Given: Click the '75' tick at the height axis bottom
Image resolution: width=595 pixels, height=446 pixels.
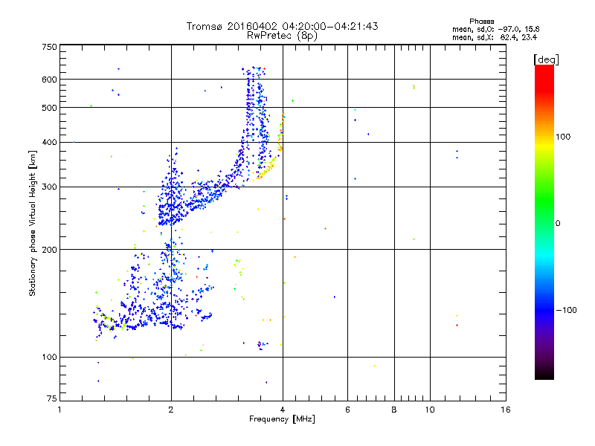Looking at the screenshot, I should pos(51,398).
